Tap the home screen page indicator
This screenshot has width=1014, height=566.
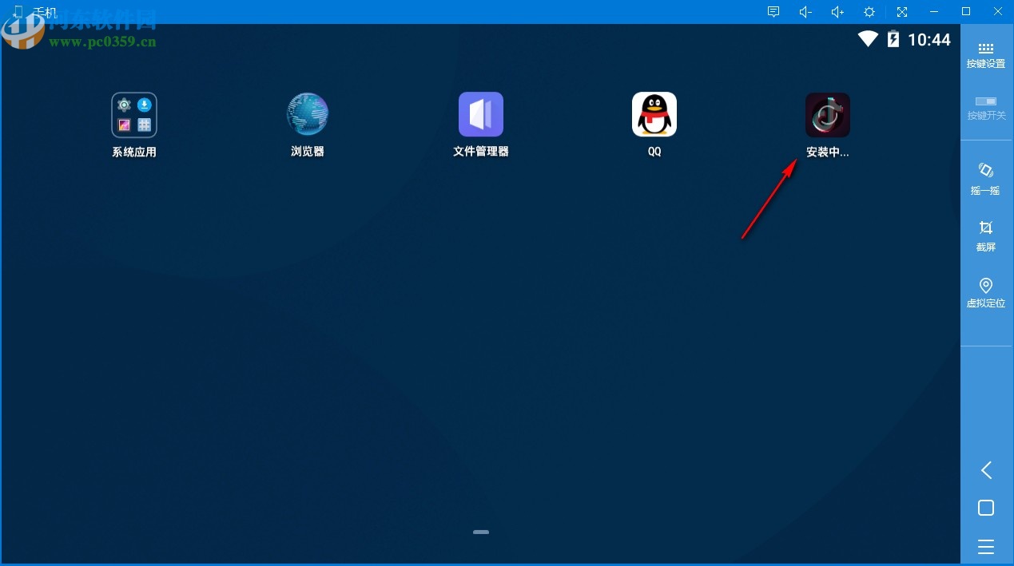click(x=480, y=532)
